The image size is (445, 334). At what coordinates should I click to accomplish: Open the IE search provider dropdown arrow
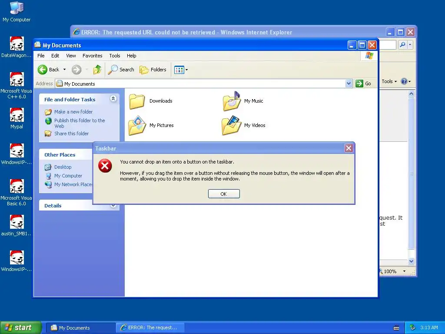(x=409, y=45)
